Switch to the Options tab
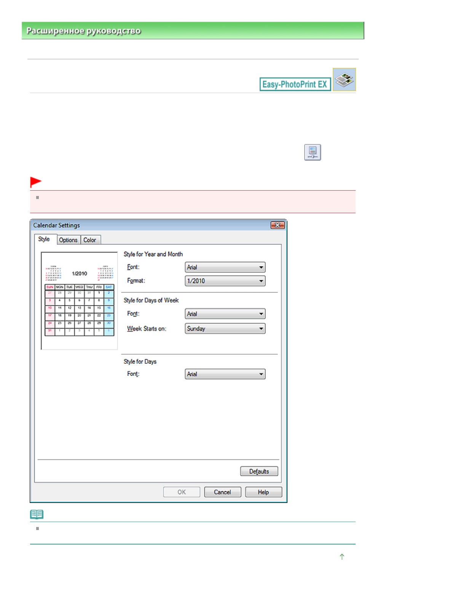Image resolution: width=466 pixels, height=604 pixels. 68,240
